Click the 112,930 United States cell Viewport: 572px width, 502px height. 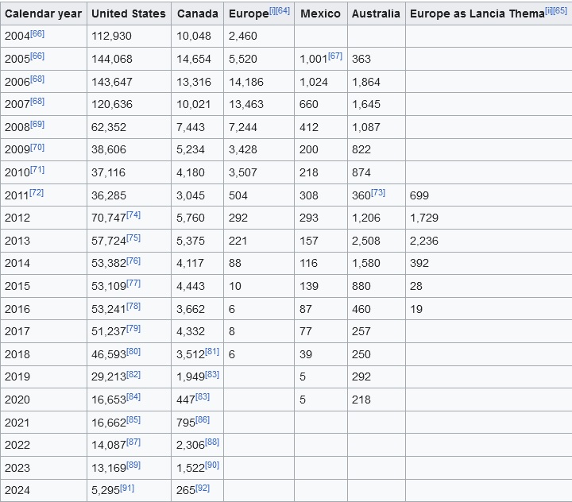click(x=129, y=36)
